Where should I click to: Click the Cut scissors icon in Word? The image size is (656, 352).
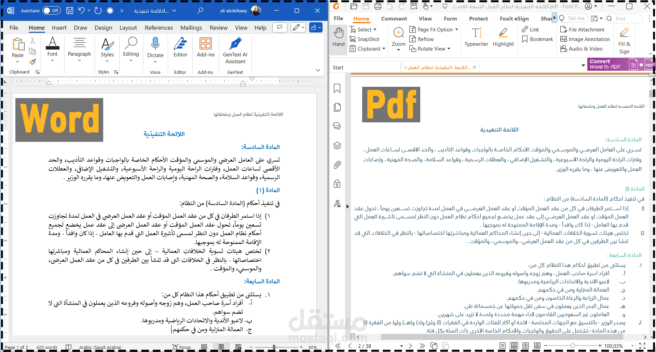click(32, 41)
